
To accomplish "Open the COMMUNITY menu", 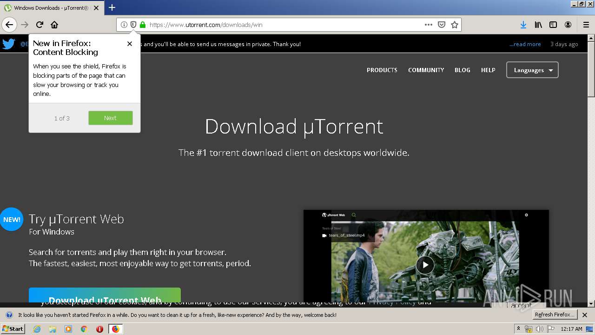I will pyautogui.click(x=426, y=70).
